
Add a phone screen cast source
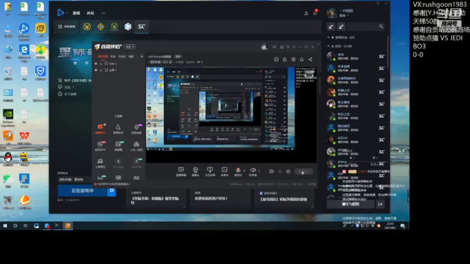tap(210, 171)
